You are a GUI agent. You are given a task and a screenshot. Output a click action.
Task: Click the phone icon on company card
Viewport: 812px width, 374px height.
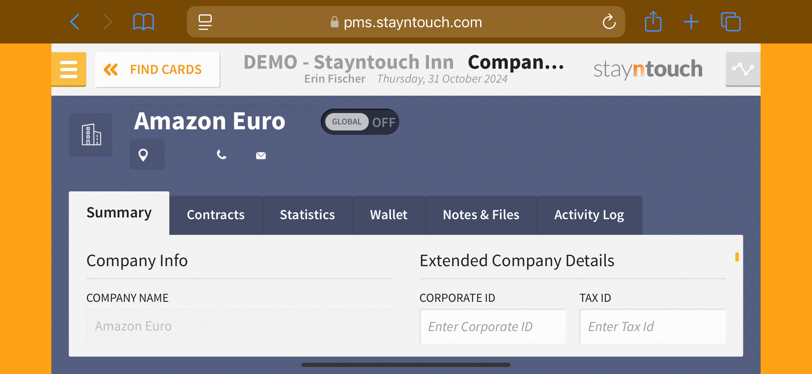[x=222, y=155]
